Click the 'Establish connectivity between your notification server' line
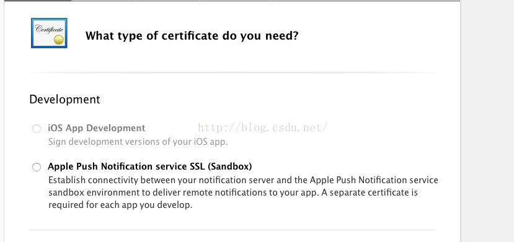This screenshot has width=514, height=242. tap(243, 180)
